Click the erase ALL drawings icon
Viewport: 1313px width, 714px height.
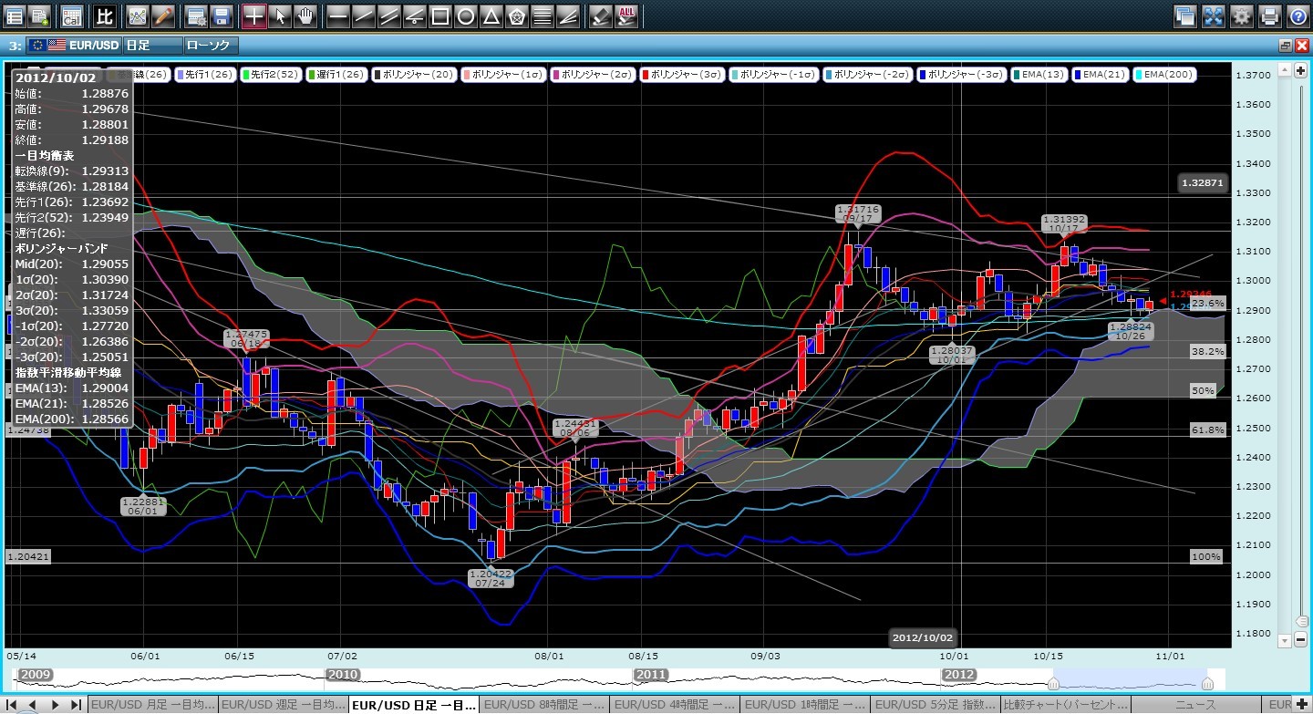(x=626, y=16)
